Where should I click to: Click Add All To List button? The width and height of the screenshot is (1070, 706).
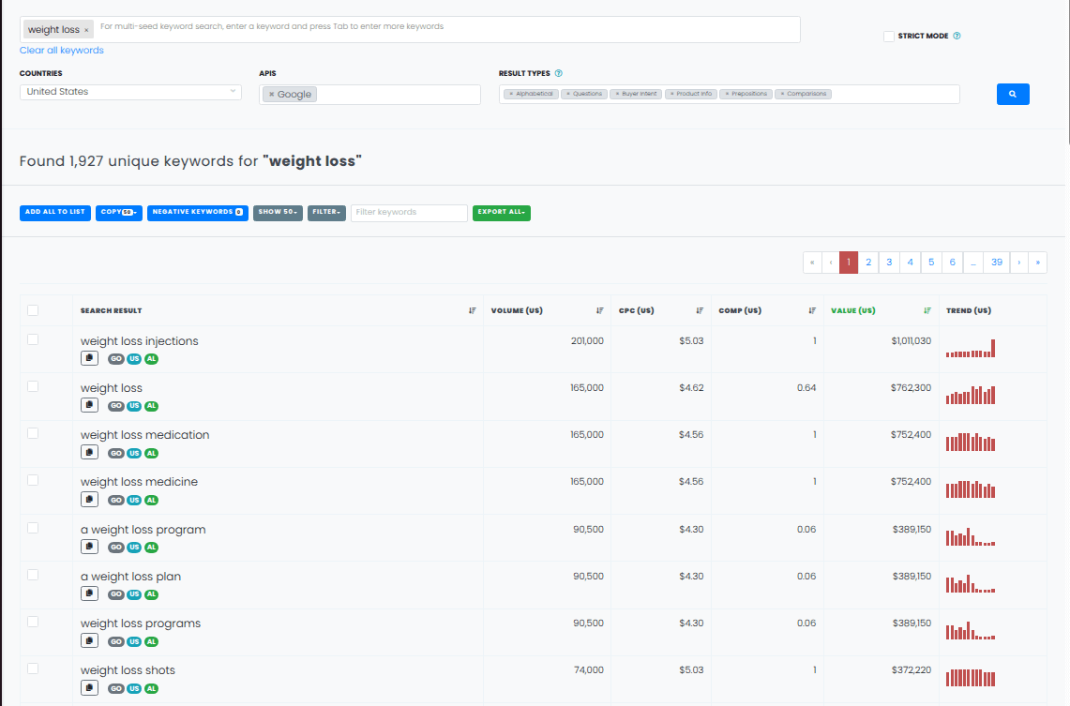pos(55,213)
